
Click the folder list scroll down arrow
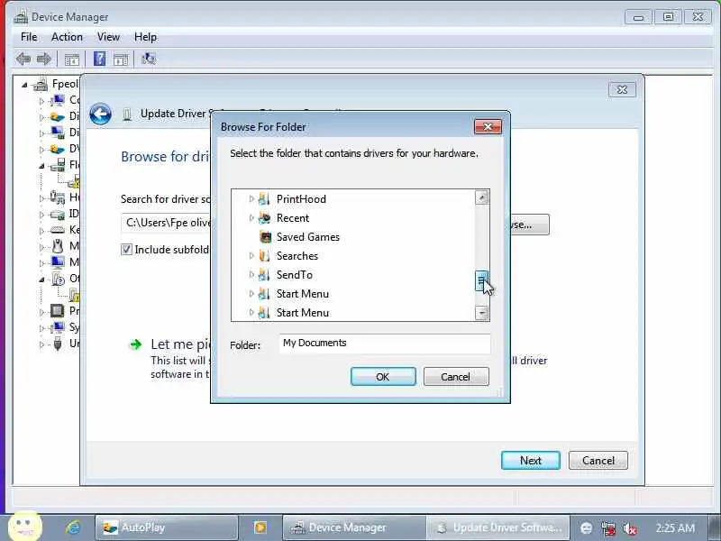pyautogui.click(x=482, y=313)
